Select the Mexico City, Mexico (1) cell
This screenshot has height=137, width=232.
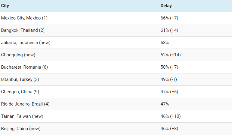point(24,18)
